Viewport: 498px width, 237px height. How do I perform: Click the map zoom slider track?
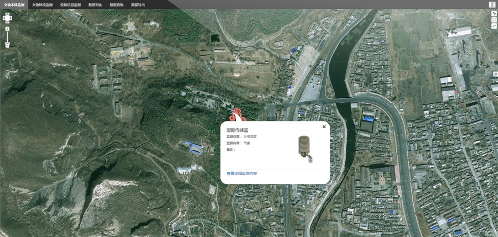tap(7, 36)
